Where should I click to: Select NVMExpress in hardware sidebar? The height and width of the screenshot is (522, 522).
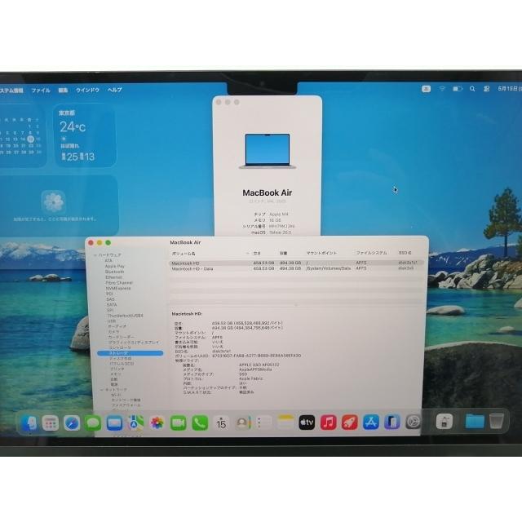click(x=118, y=288)
